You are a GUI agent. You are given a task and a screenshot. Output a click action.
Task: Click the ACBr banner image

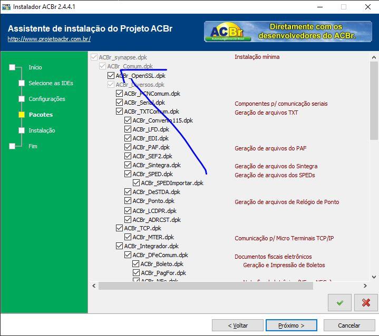pyautogui.click(x=288, y=32)
